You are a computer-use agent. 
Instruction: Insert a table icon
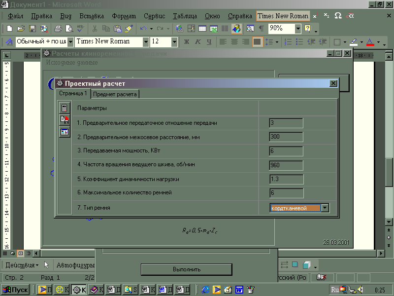tap(202, 29)
